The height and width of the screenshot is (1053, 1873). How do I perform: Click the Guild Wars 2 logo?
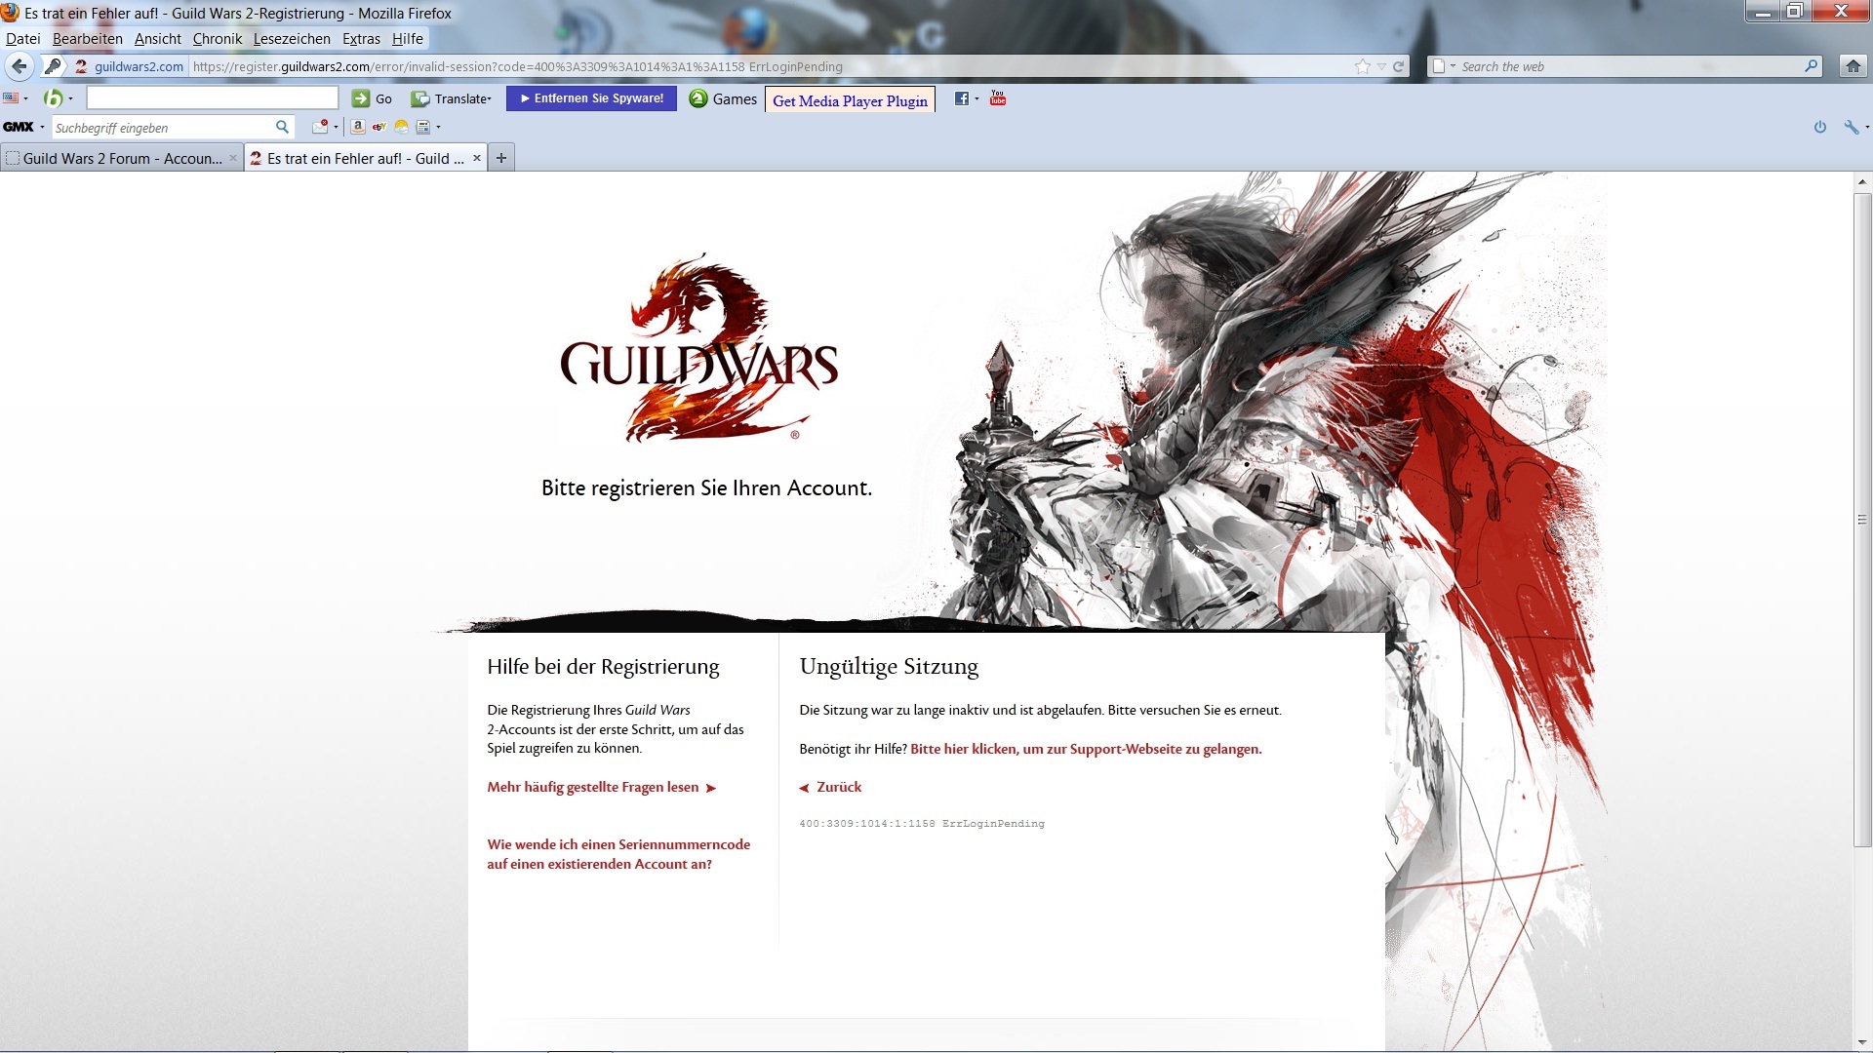(x=698, y=349)
